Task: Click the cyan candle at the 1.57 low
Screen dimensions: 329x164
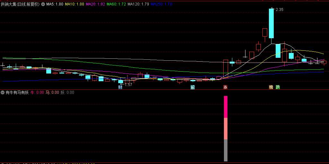Action: pos(121,82)
